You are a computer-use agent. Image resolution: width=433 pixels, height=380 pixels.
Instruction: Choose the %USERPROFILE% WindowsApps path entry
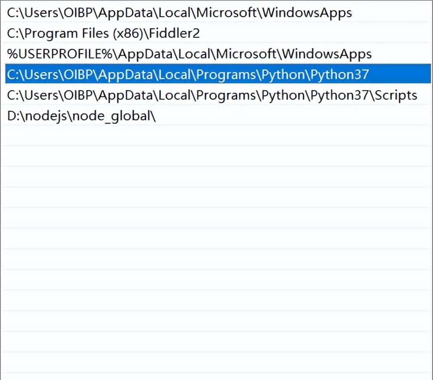tap(189, 54)
